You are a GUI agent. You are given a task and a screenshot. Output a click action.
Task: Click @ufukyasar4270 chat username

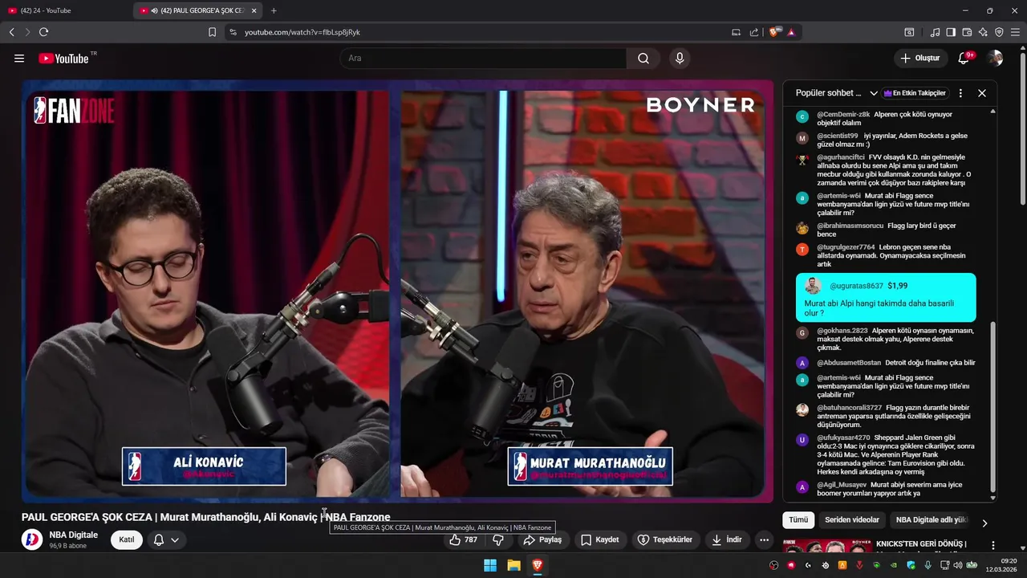(843, 438)
